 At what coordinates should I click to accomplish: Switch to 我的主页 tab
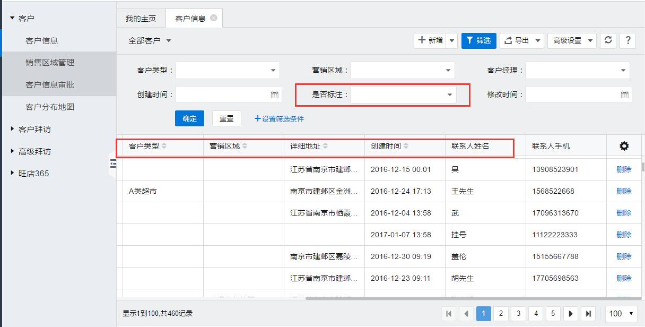141,19
